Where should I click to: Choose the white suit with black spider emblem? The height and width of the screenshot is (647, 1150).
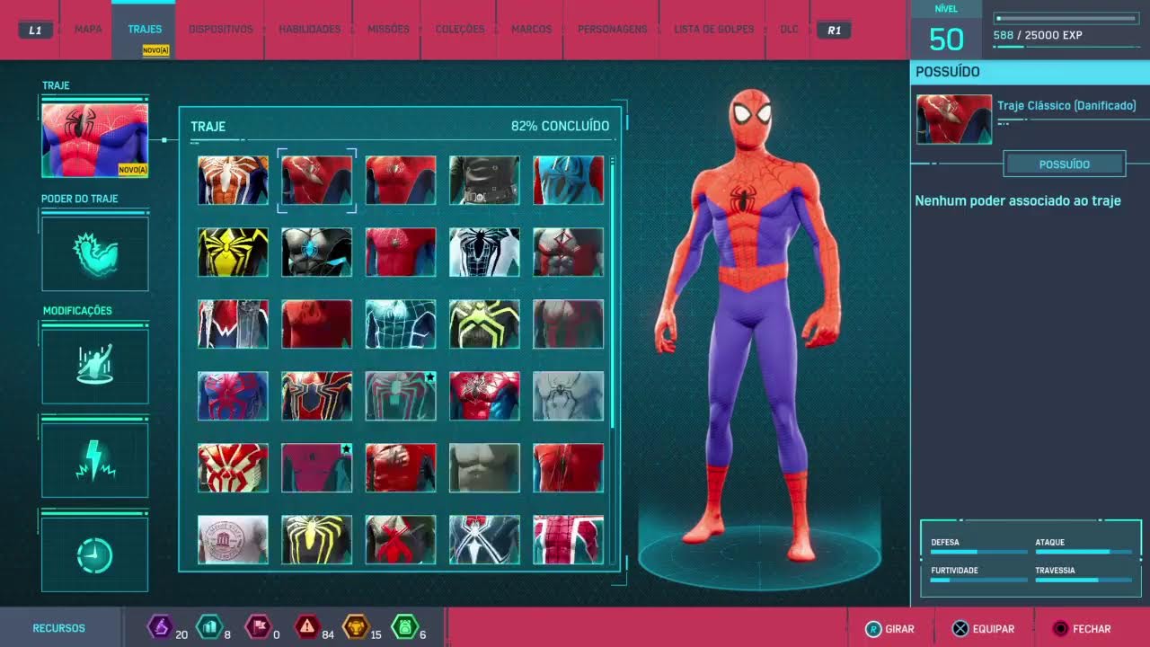pos(484,252)
